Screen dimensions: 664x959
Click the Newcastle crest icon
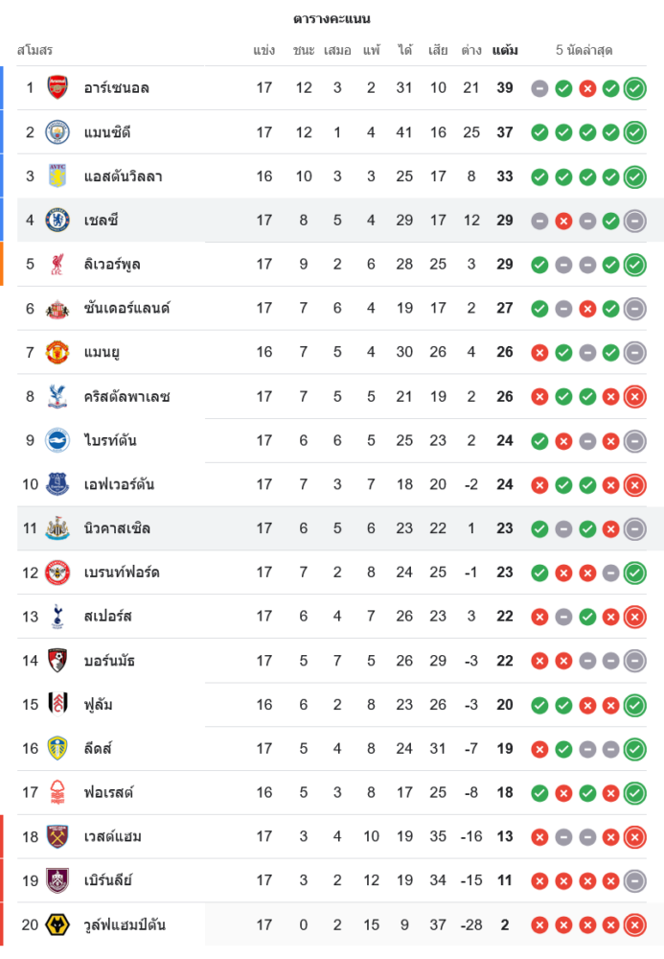(57, 528)
